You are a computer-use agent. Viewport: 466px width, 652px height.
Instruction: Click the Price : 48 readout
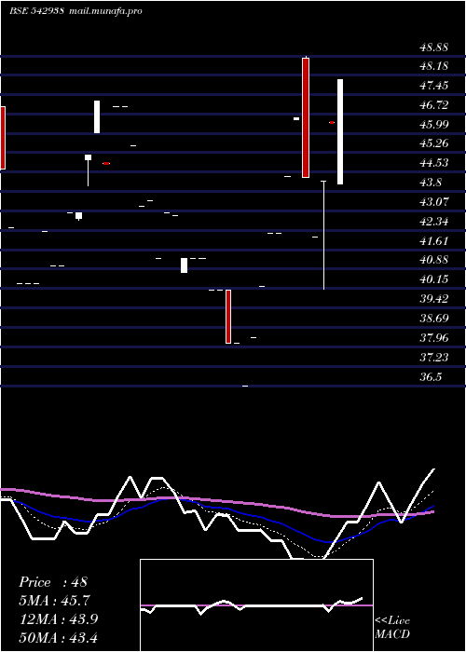(53, 582)
